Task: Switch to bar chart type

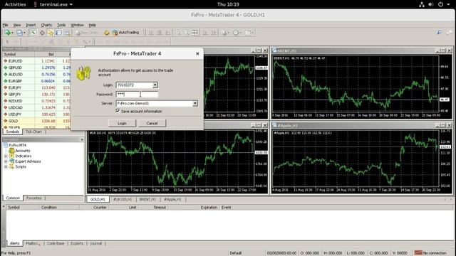Action: click(151, 33)
